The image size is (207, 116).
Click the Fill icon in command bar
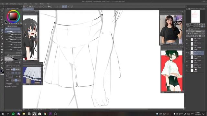(49, 6)
